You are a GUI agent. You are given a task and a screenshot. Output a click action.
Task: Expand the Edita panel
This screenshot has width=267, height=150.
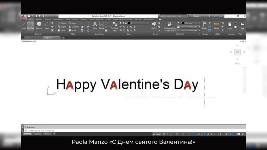74,34
